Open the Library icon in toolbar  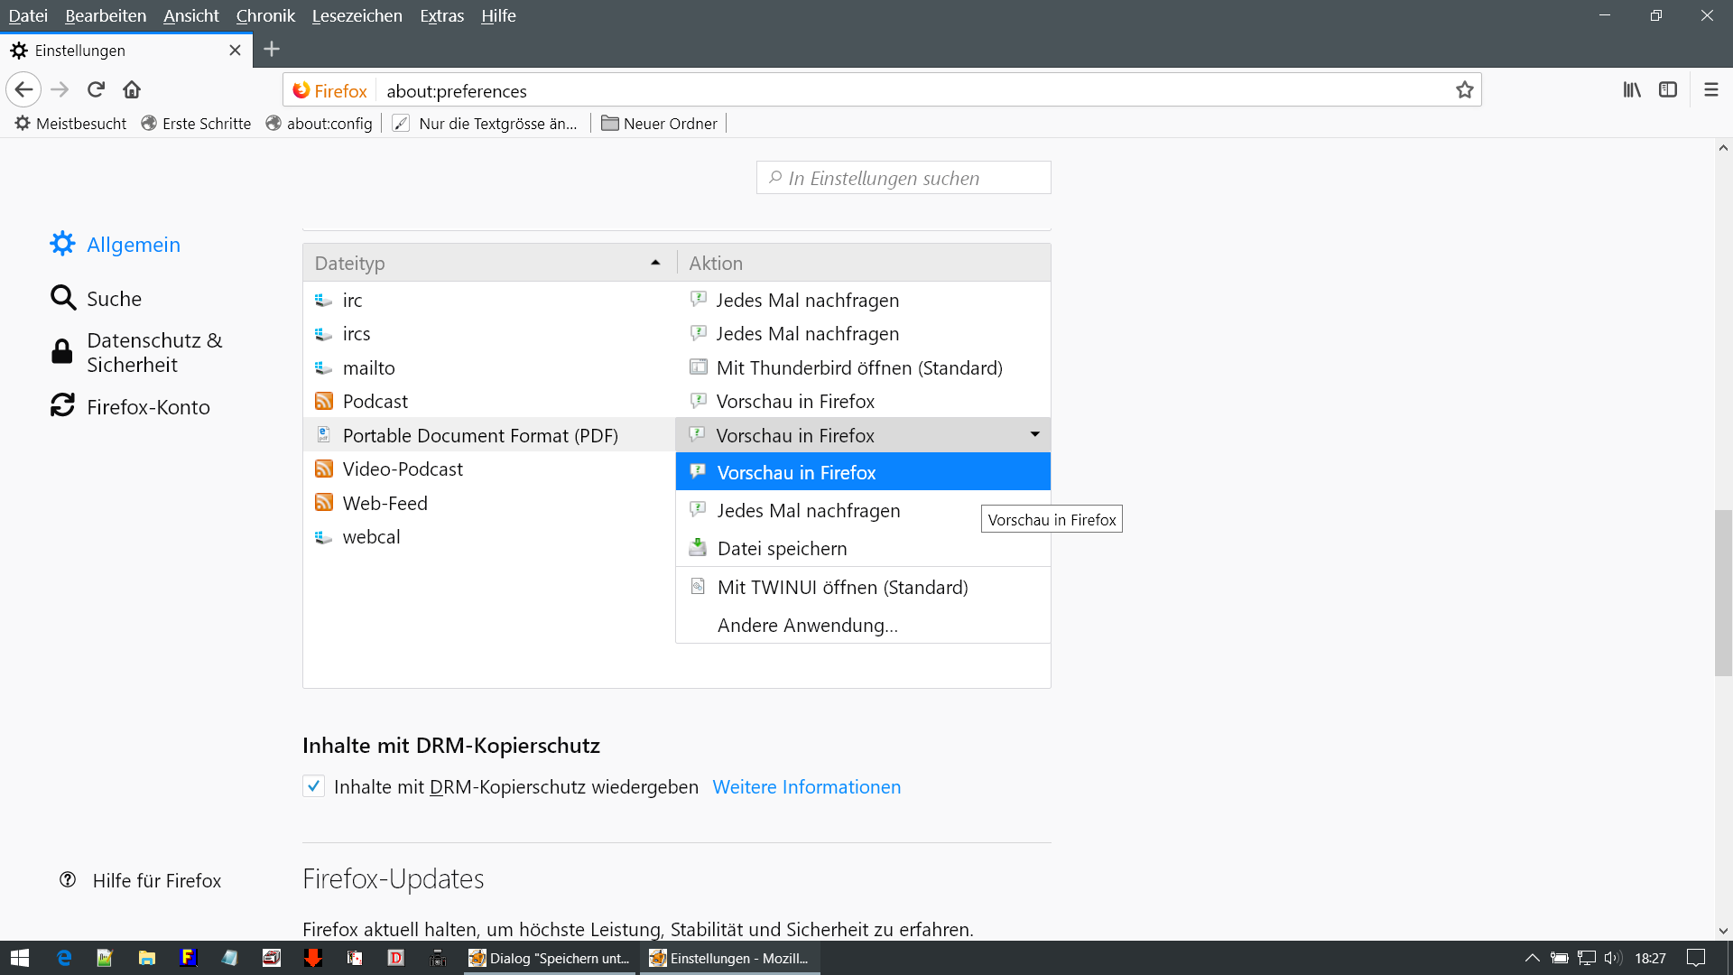tap(1632, 89)
